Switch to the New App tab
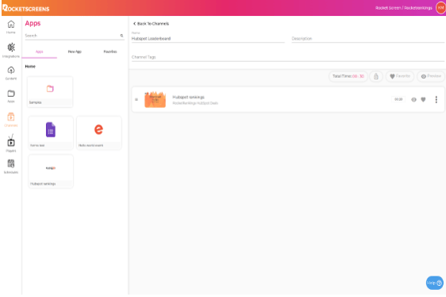 tap(75, 52)
